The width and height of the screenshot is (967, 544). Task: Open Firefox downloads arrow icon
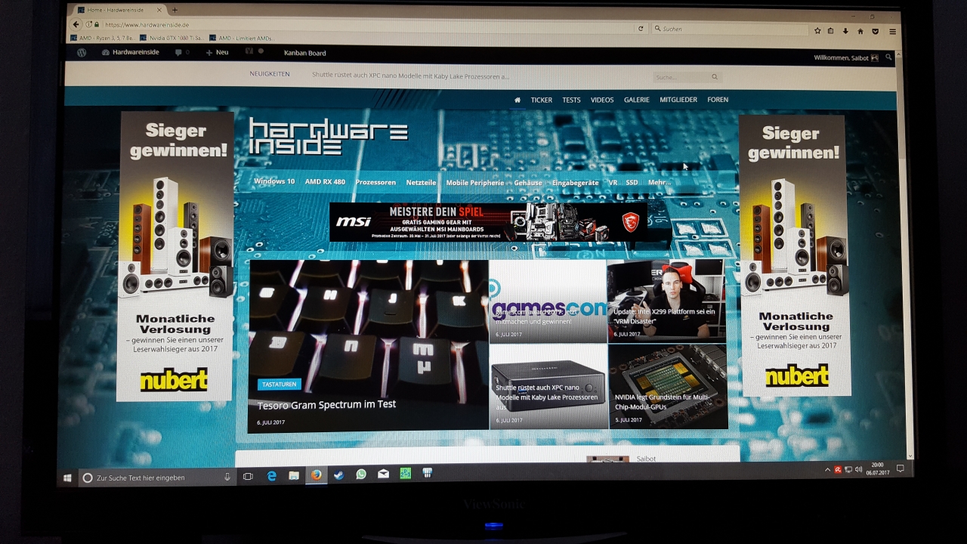tap(845, 31)
